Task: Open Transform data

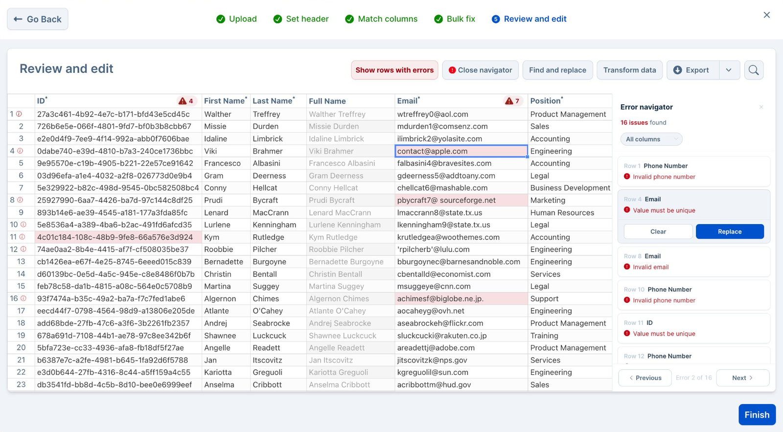Action: pos(629,70)
